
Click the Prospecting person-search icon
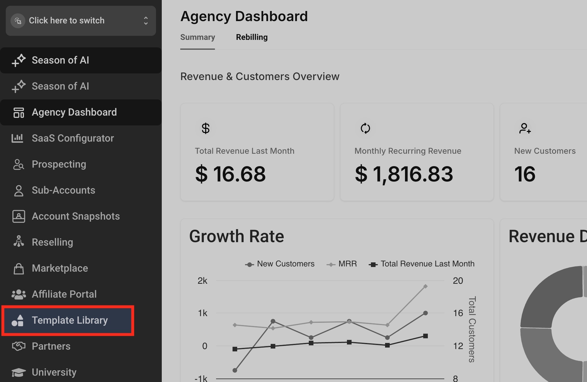[x=18, y=164]
